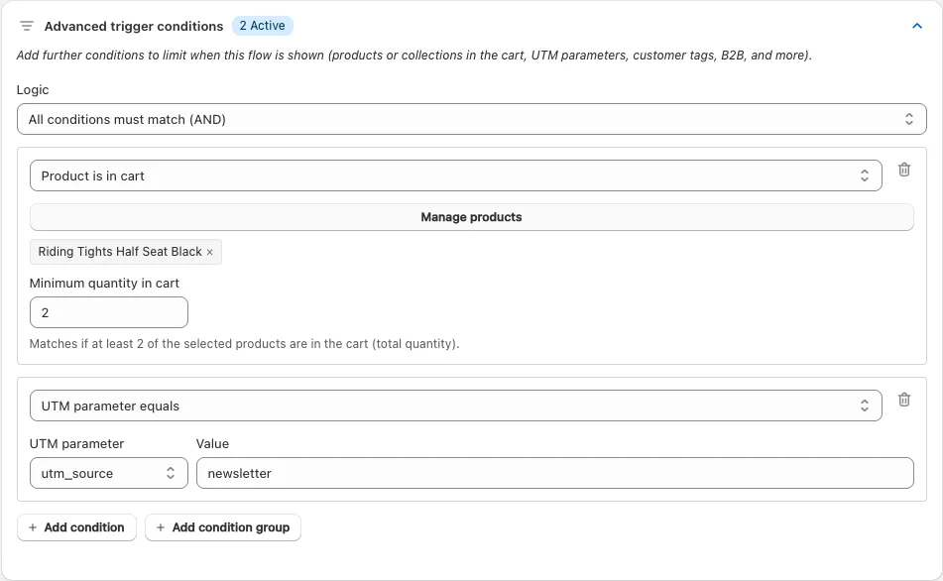This screenshot has height=581, width=943.
Task: Click the Logic label
Action: tap(33, 89)
